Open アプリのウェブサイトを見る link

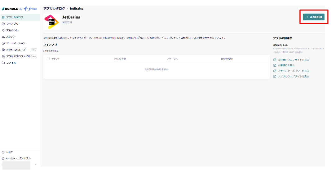tap(293, 77)
